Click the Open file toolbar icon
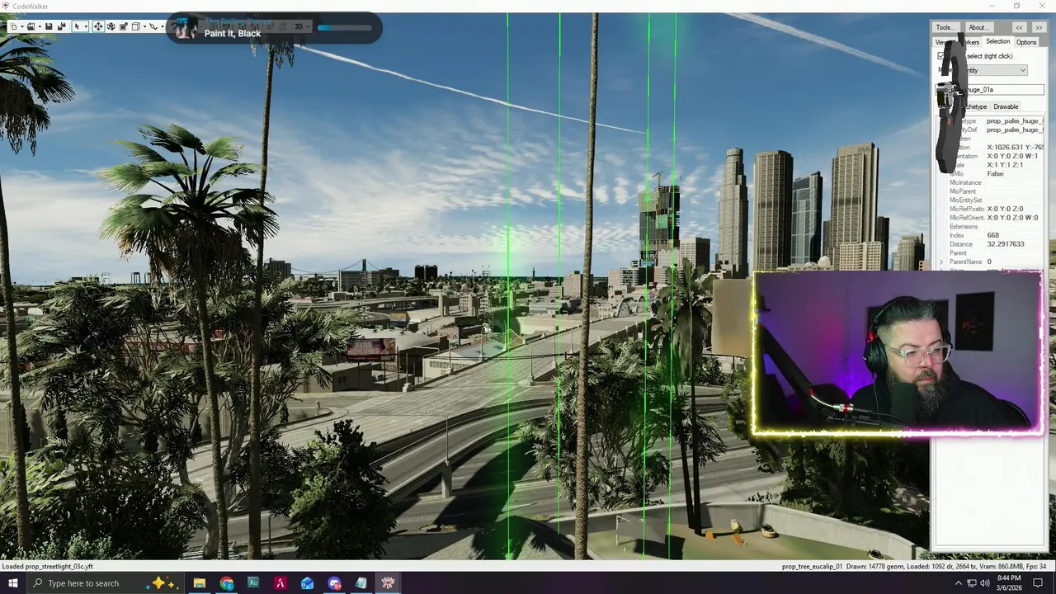The width and height of the screenshot is (1056, 594). (x=31, y=26)
